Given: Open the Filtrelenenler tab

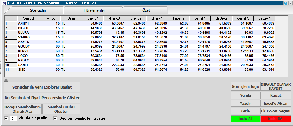Looking at the screenshot, I should pyautogui.click(x=94, y=10).
